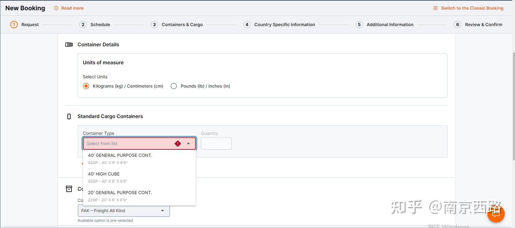Go to the Country Specific Information step label
The height and width of the screenshot is (228, 515).
pyautogui.click(x=285, y=25)
